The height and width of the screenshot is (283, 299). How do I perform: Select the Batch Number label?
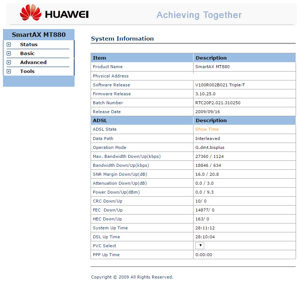coord(108,103)
